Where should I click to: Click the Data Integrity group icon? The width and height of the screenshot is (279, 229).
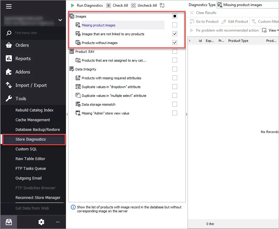click(71, 69)
